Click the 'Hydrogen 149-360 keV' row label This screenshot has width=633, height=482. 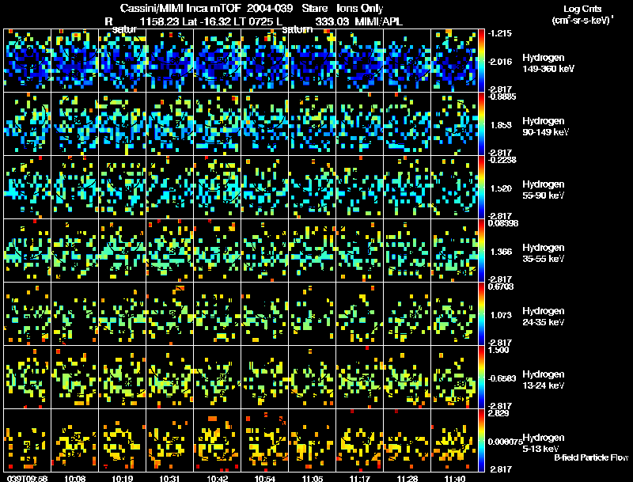pos(548,63)
